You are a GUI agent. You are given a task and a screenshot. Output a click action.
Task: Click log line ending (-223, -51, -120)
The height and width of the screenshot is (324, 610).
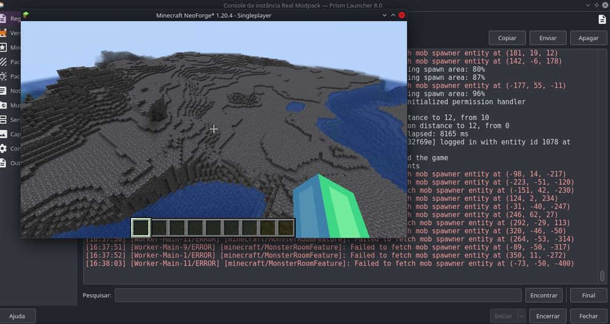point(490,182)
